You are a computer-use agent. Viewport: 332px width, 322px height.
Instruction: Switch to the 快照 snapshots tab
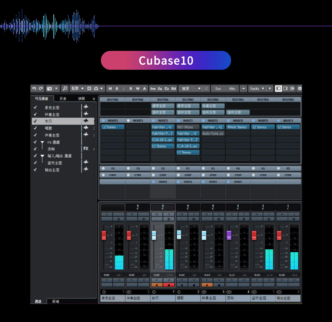point(81,98)
